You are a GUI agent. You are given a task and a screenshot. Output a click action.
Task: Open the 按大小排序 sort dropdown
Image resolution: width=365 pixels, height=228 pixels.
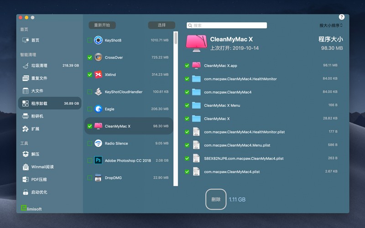(x=331, y=26)
